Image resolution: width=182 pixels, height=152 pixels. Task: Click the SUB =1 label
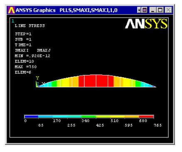[23, 39]
